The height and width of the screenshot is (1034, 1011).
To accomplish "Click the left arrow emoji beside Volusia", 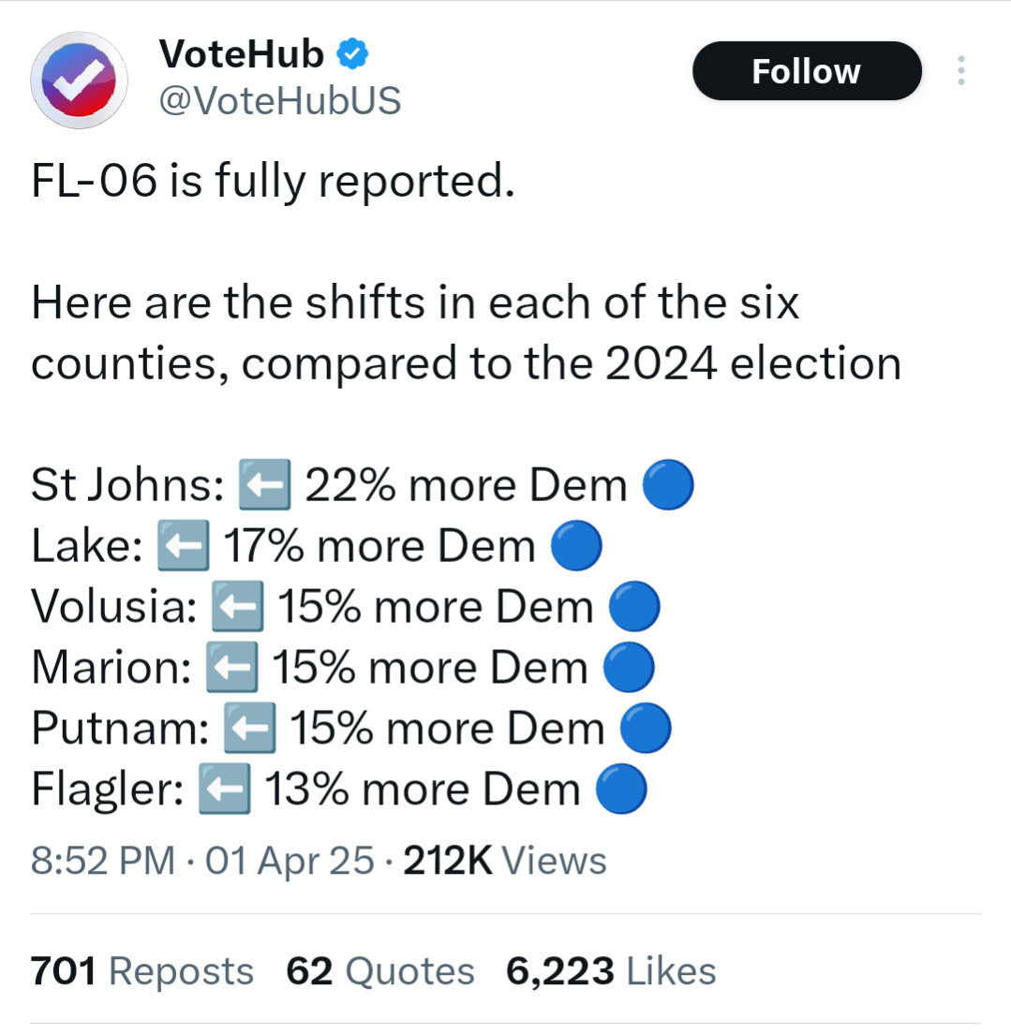I will click(x=236, y=608).
